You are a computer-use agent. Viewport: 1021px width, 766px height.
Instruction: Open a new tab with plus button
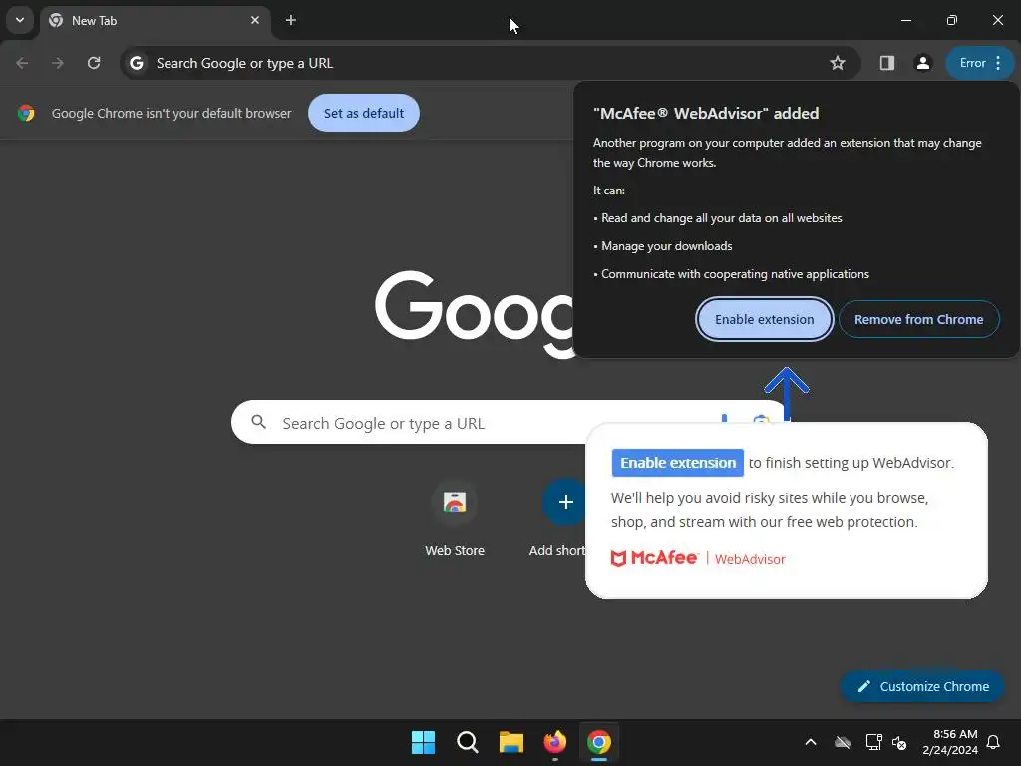(290, 20)
